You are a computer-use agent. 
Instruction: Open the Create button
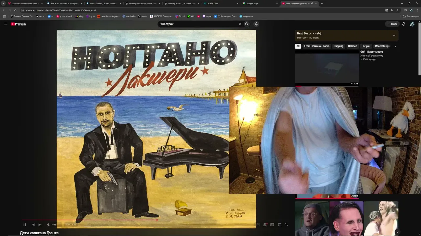392,24
